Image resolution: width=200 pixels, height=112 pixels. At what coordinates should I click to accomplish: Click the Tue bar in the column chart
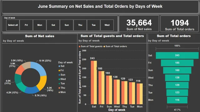tap(132, 93)
